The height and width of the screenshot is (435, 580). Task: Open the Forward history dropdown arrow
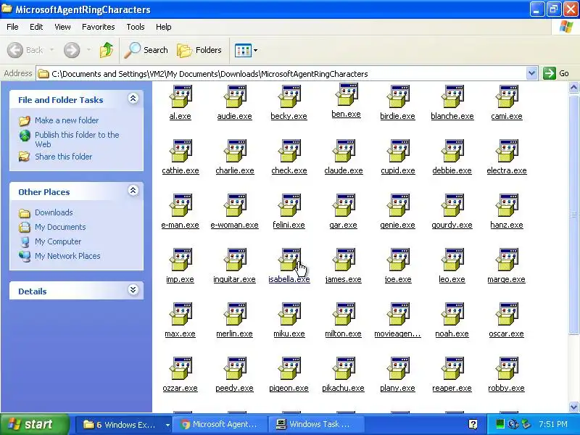click(x=88, y=50)
